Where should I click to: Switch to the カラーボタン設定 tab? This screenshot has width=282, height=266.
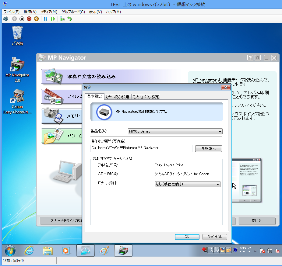tap(118, 97)
